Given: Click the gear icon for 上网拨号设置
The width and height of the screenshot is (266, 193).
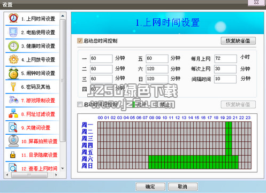Looking at the screenshot, I should tap(13, 59).
